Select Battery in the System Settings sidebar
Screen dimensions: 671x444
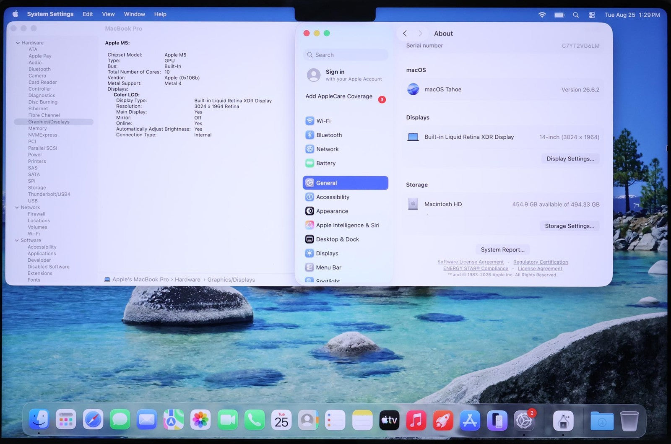(x=346, y=163)
